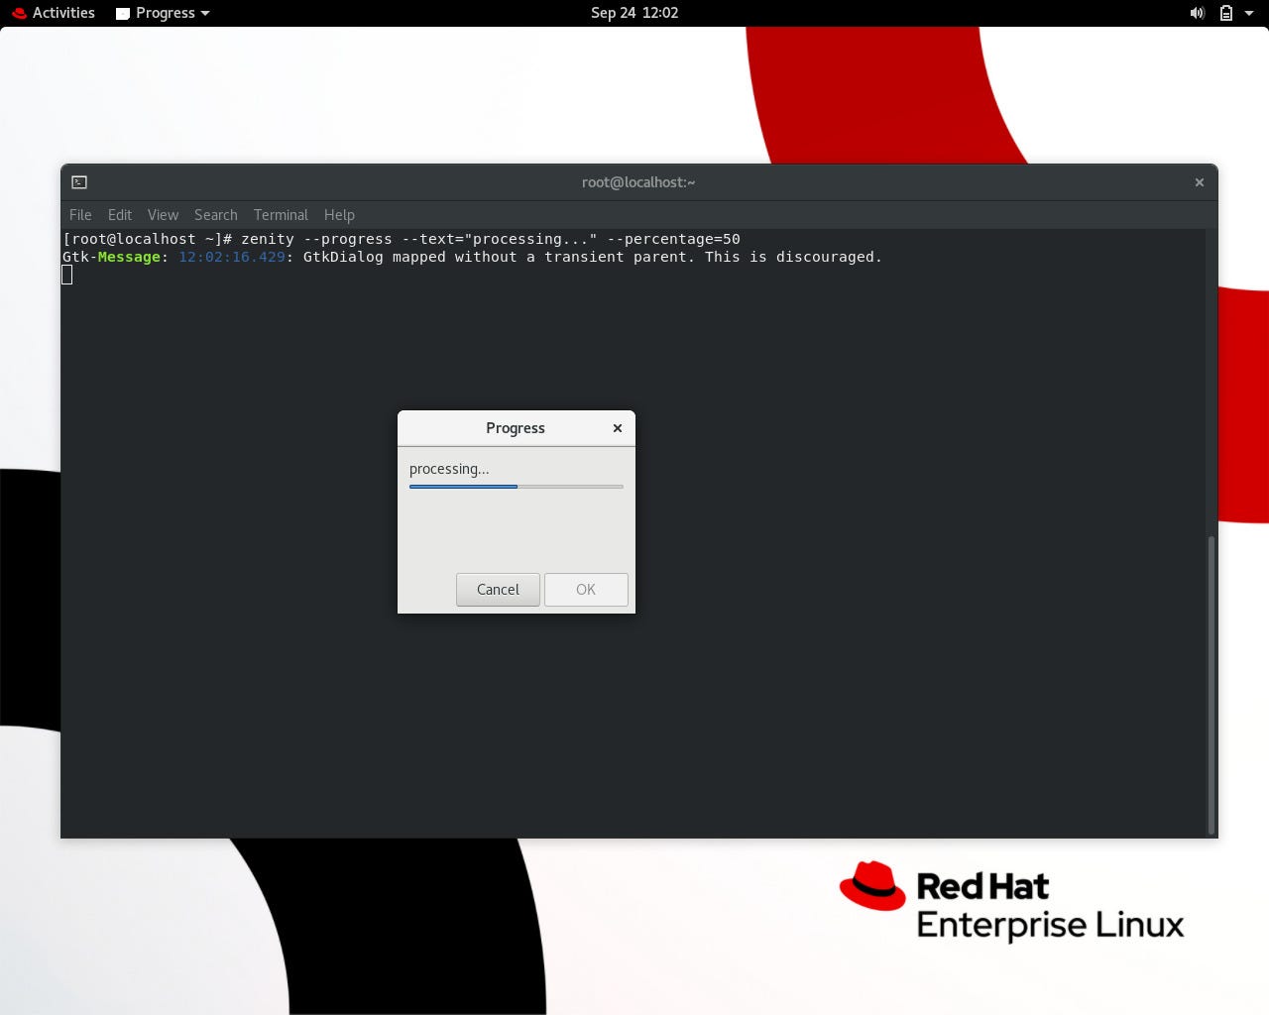This screenshot has height=1015, width=1269.
Task: Click the volume speaker icon in the top bar
Action: (1197, 13)
